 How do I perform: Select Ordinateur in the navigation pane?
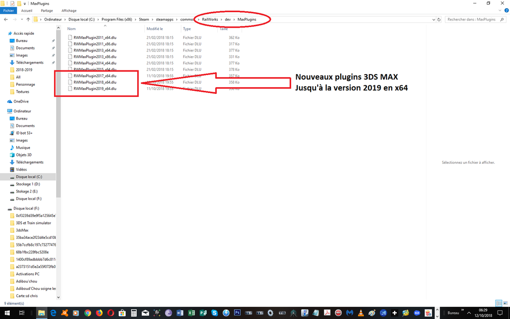point(22,111)
